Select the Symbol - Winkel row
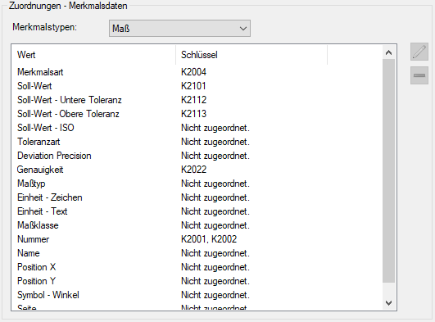Screen dimensions: 435x322 pos(197,295)
